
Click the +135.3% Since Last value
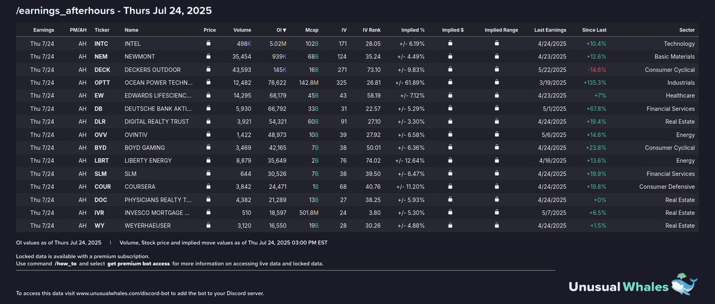click(x=595, y=82)
